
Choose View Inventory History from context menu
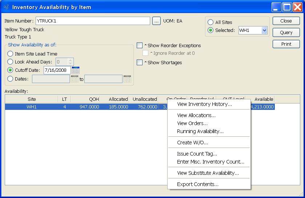[x=204, y=104]
